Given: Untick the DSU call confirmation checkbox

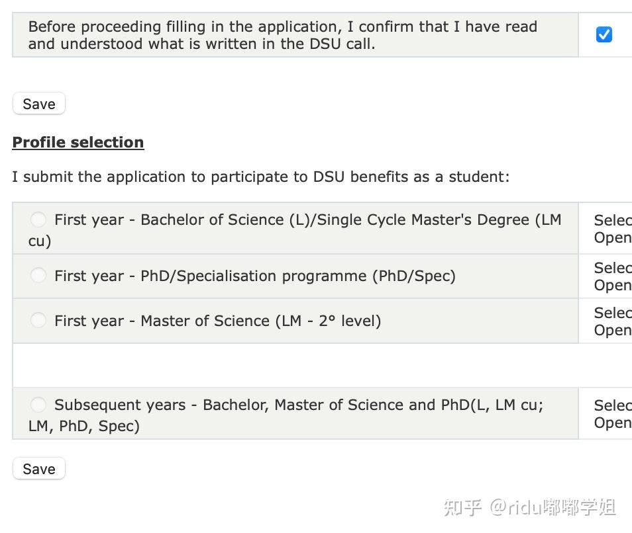Looking at the screenshot, I should tap(604, 34).
